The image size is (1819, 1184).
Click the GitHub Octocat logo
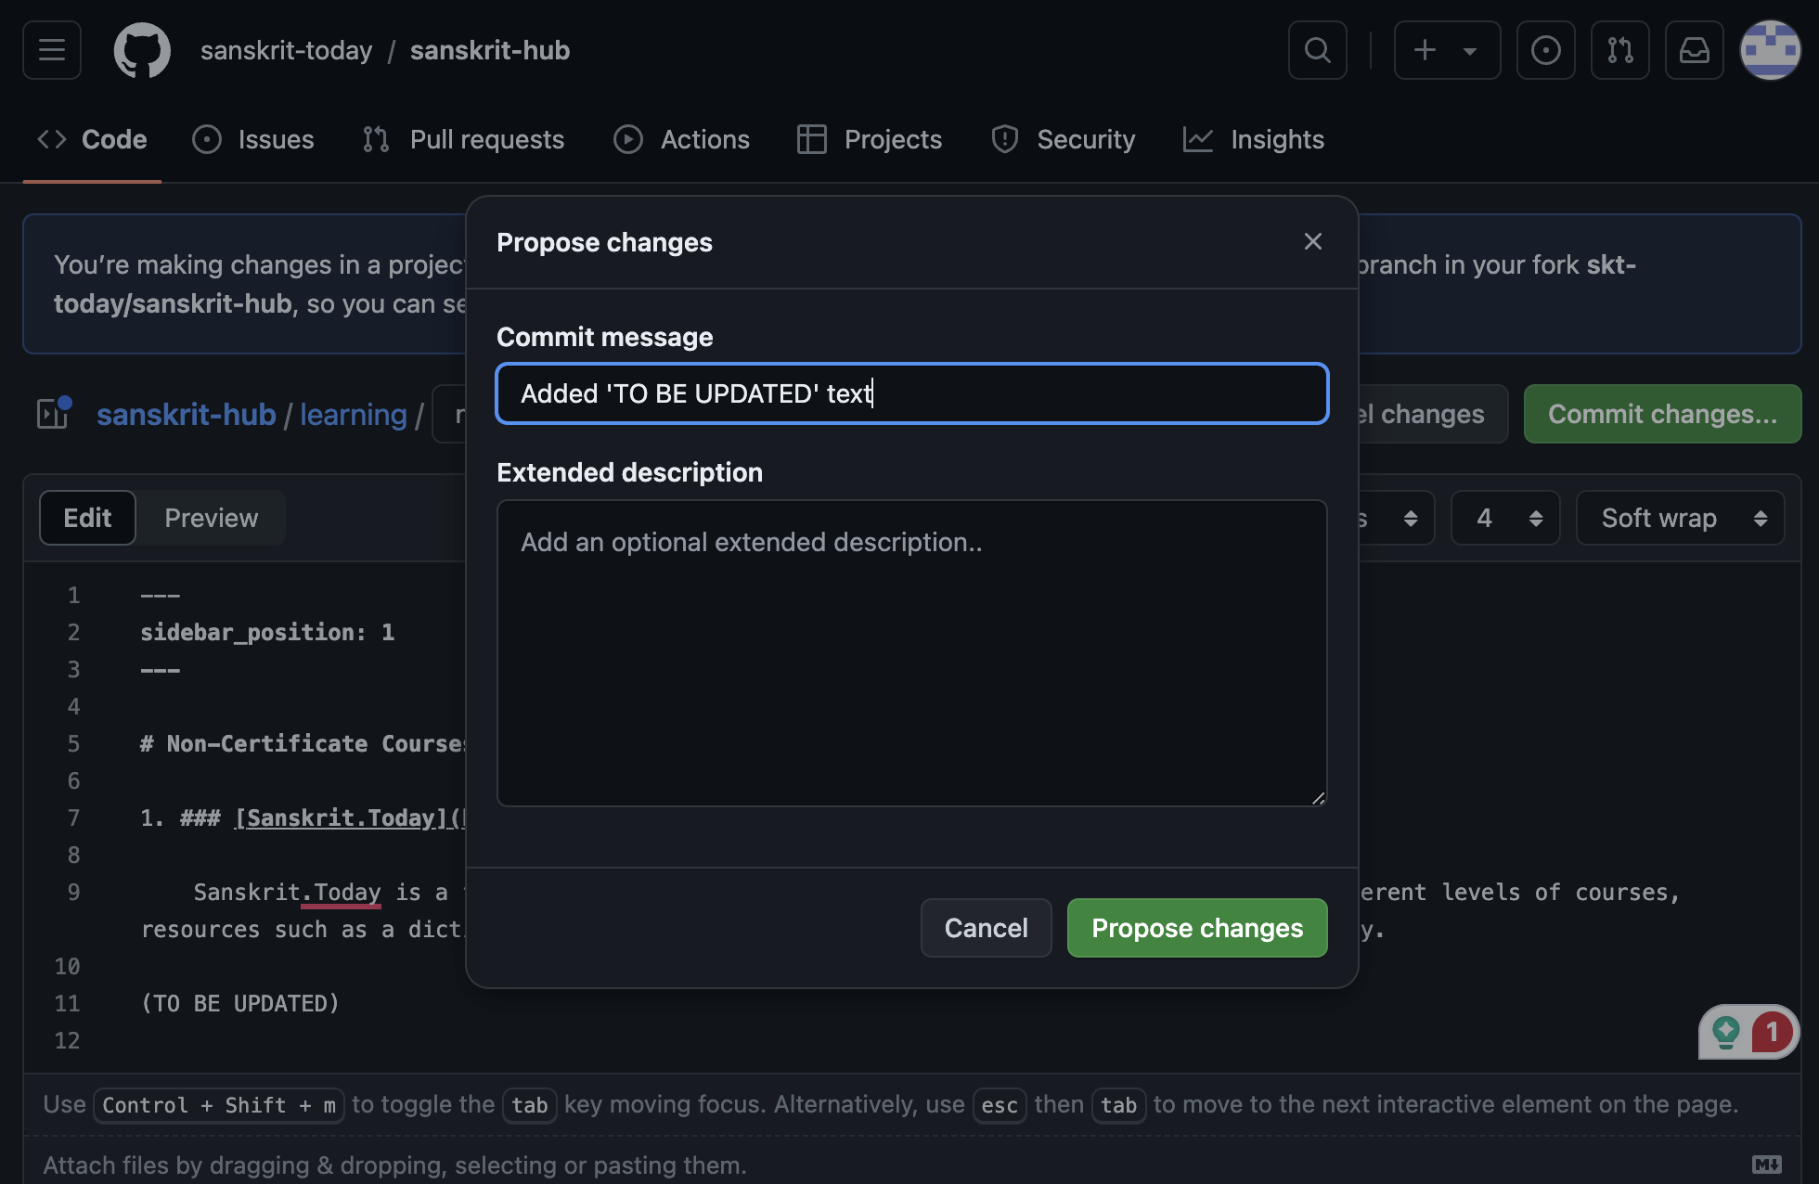click(x=142, y=50)
